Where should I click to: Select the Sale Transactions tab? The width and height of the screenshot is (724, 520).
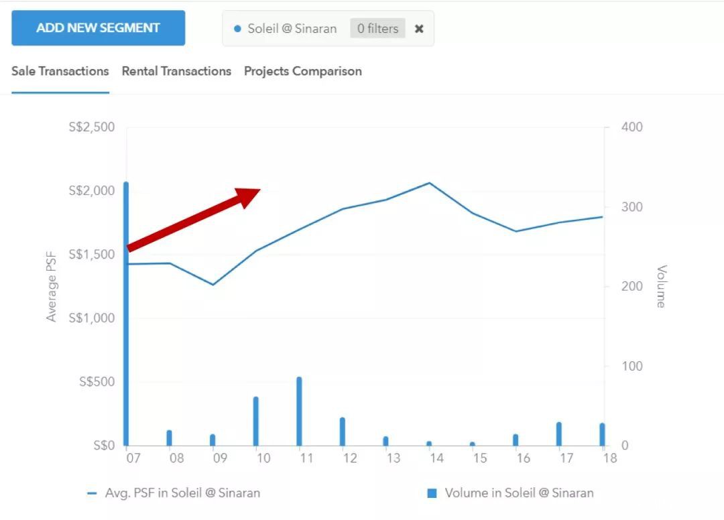click(60, 71)
